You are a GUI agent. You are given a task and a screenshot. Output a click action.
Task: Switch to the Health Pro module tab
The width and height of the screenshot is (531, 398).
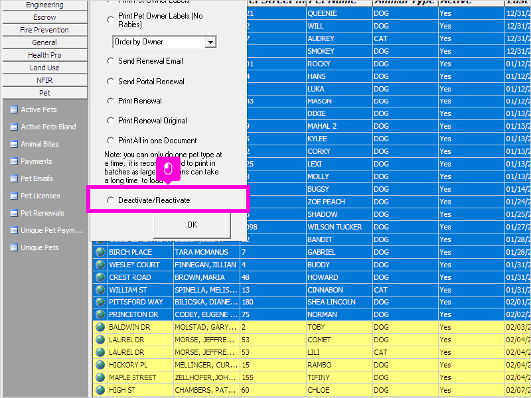pyautogui.click(x=44, y=55)
